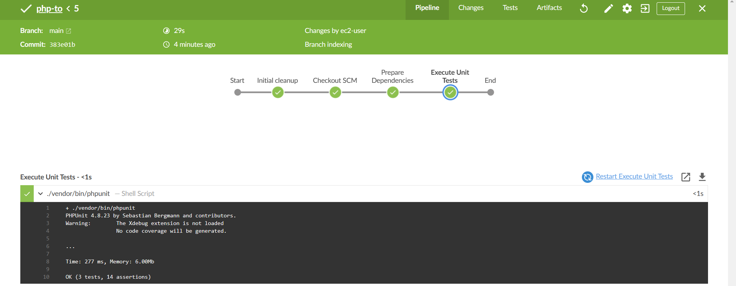Click the Start node of the pipeline
Viewport: 736px width, 286px height.
click(238, 92)
